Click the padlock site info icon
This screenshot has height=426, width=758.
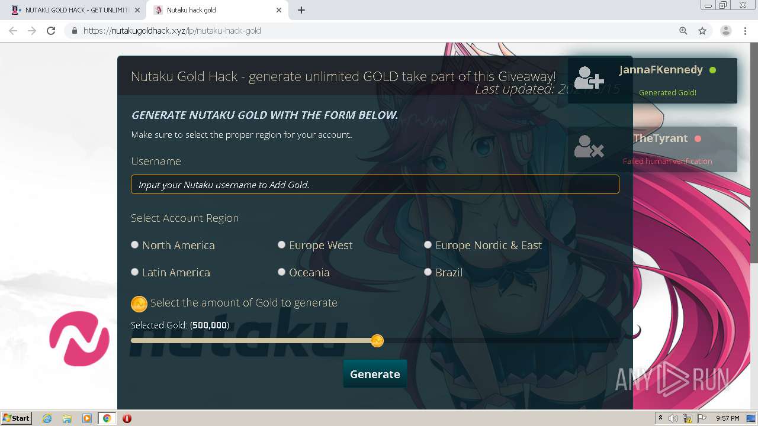pos(74,31)
